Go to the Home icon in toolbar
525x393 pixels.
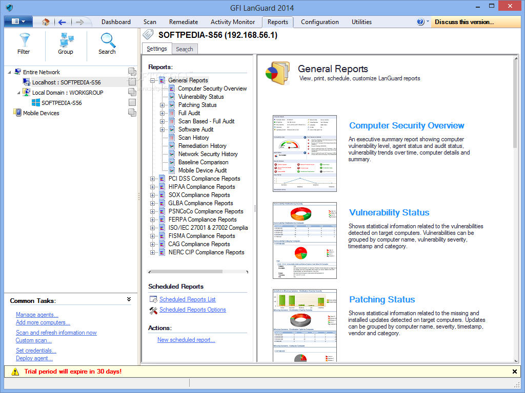point(46,22)
